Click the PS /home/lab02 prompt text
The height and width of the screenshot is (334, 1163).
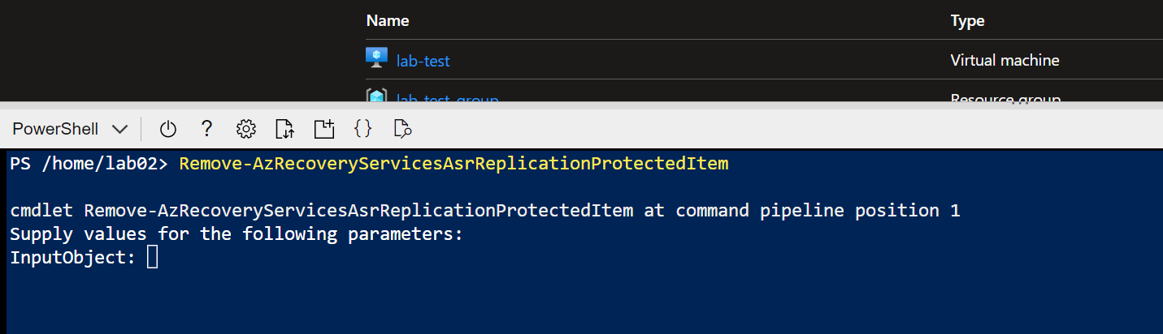pyautogui.click(x=89, y=164)
